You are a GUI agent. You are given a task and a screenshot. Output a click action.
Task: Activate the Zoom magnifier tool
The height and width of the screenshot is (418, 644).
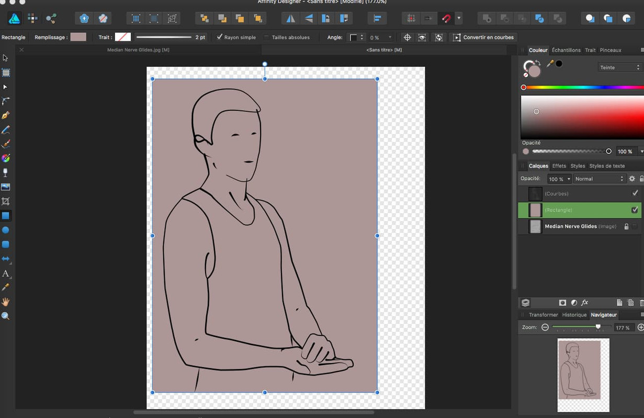click(x=6, y=316)
